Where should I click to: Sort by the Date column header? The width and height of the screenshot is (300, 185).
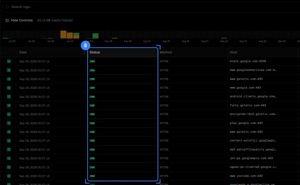(23, 52)
